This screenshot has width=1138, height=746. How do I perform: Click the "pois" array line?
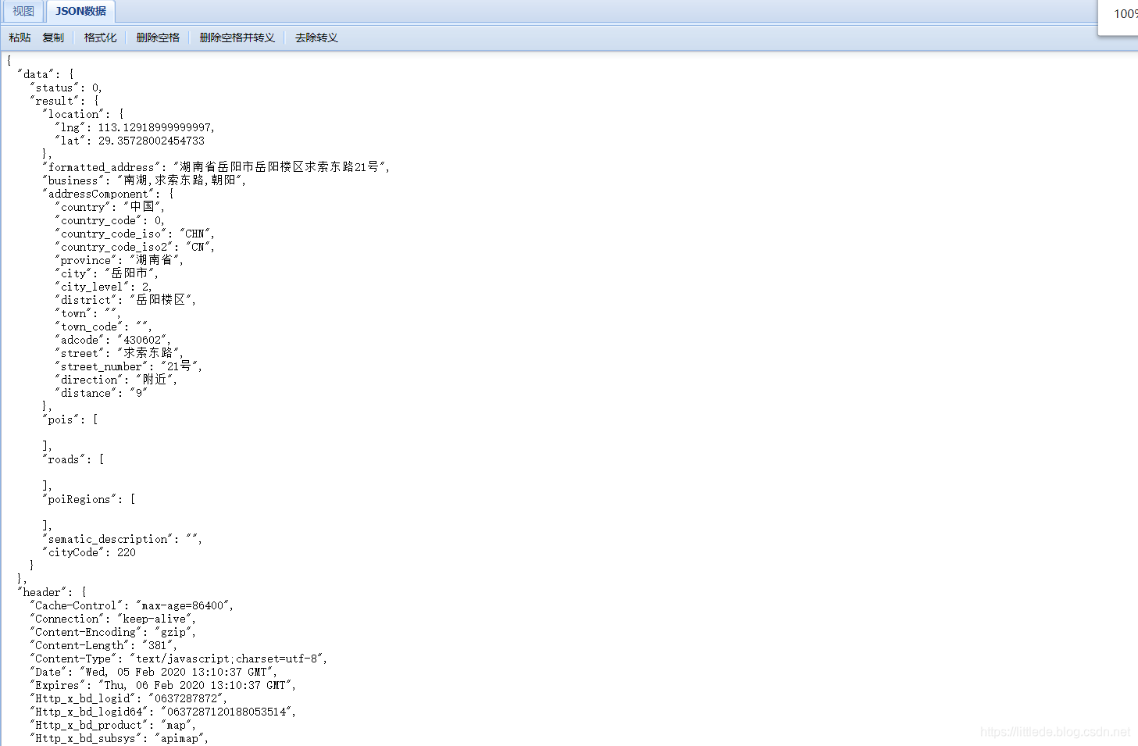coord(70,420)
